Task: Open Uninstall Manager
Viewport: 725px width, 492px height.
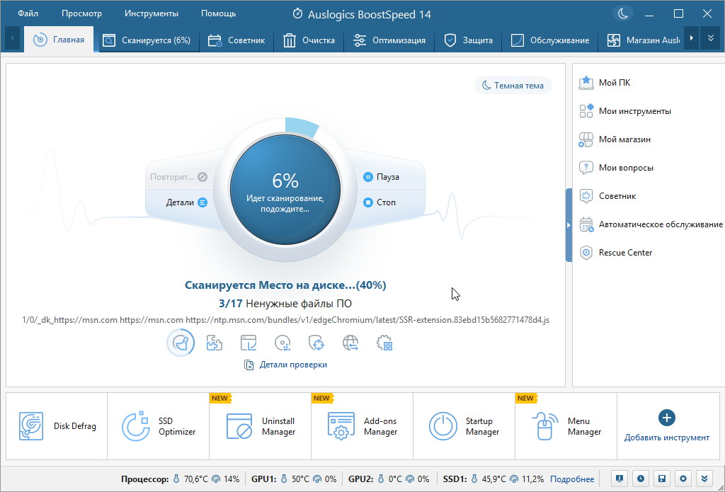Action: (261, 426)
